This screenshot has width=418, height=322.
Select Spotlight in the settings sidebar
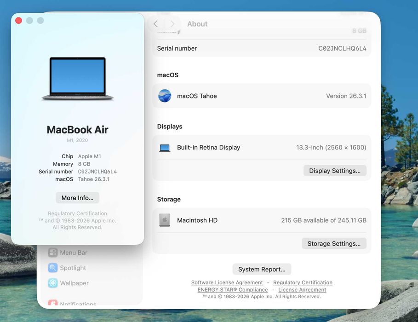click(73, 268)
